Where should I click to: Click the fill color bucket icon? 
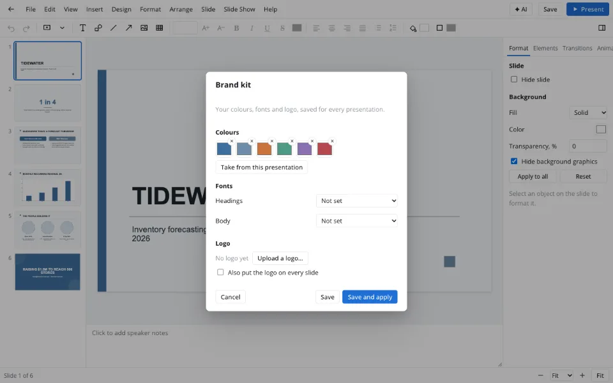[413, 27]
